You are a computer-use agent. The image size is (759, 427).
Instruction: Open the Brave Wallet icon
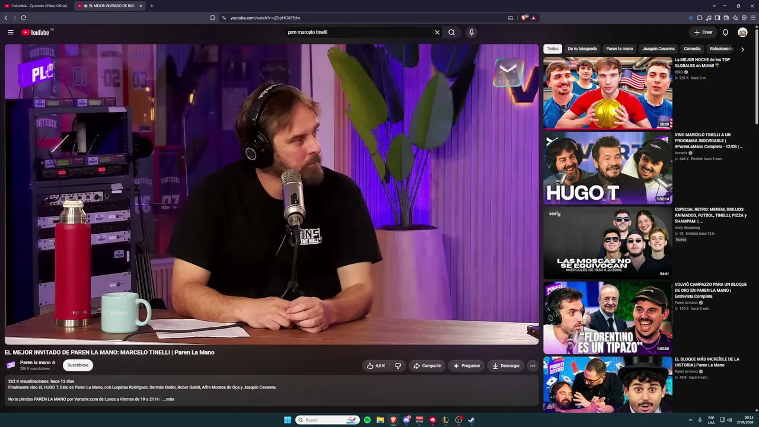coord(726,18)
